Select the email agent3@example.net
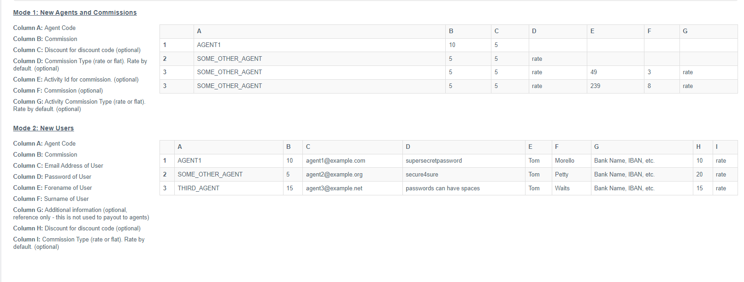744x282 pixels. pos(334,188)
